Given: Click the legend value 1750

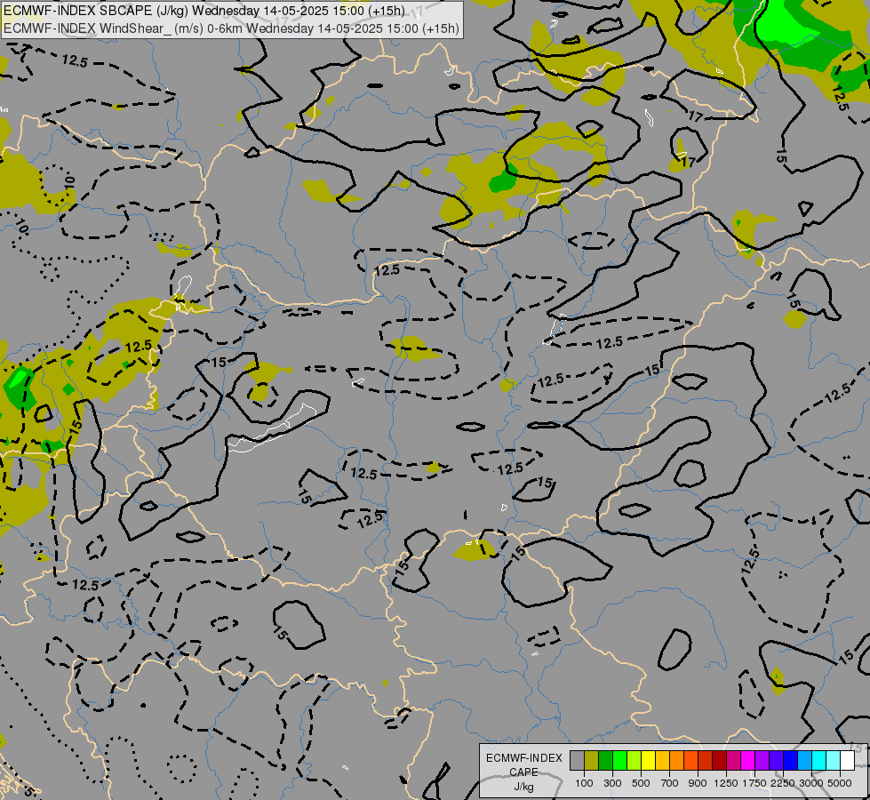Looking at the screenshot, I should coord(754,783).
